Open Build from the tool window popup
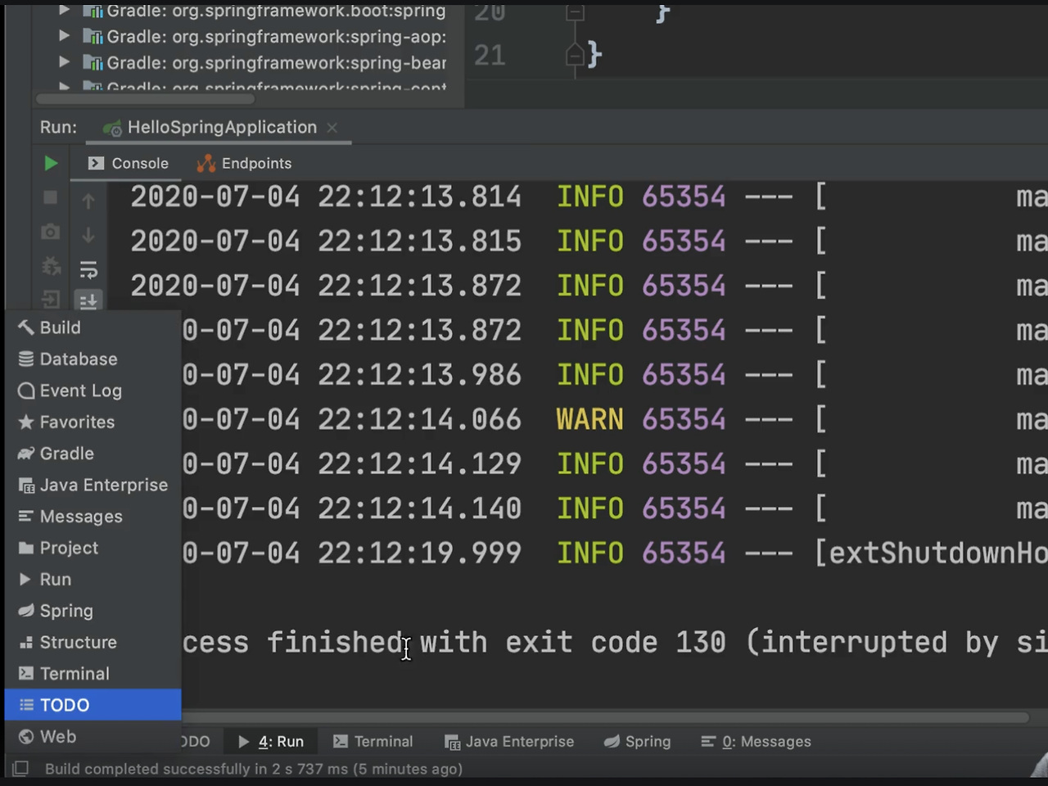The width and height of the screenshot is (1048, 786). coord(93,327)
